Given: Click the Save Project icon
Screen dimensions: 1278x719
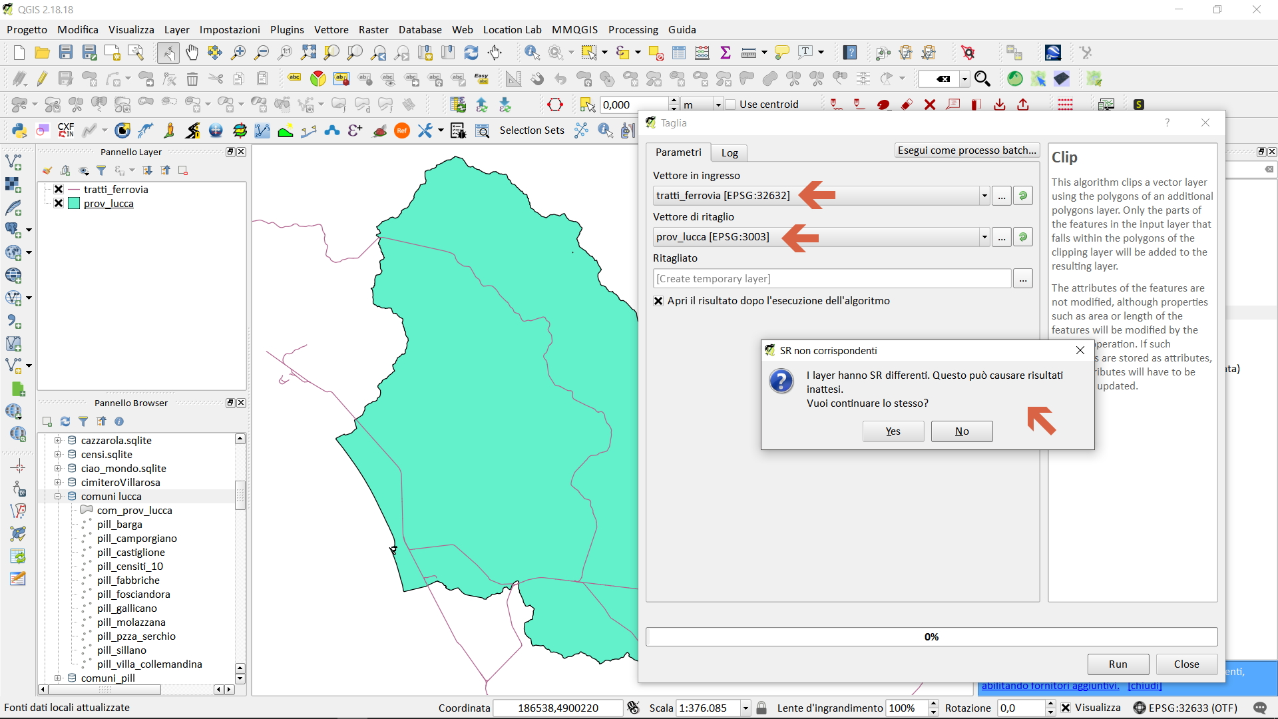Looking at the screenshot, I should 65,53.
